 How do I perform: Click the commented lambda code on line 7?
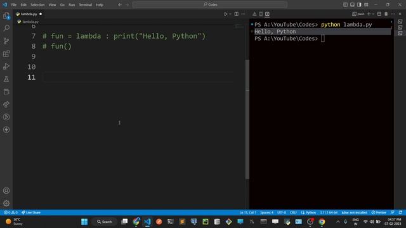(x=124, y=36)
